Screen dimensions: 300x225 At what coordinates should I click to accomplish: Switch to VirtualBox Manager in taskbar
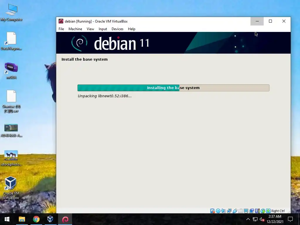[50, 219]
